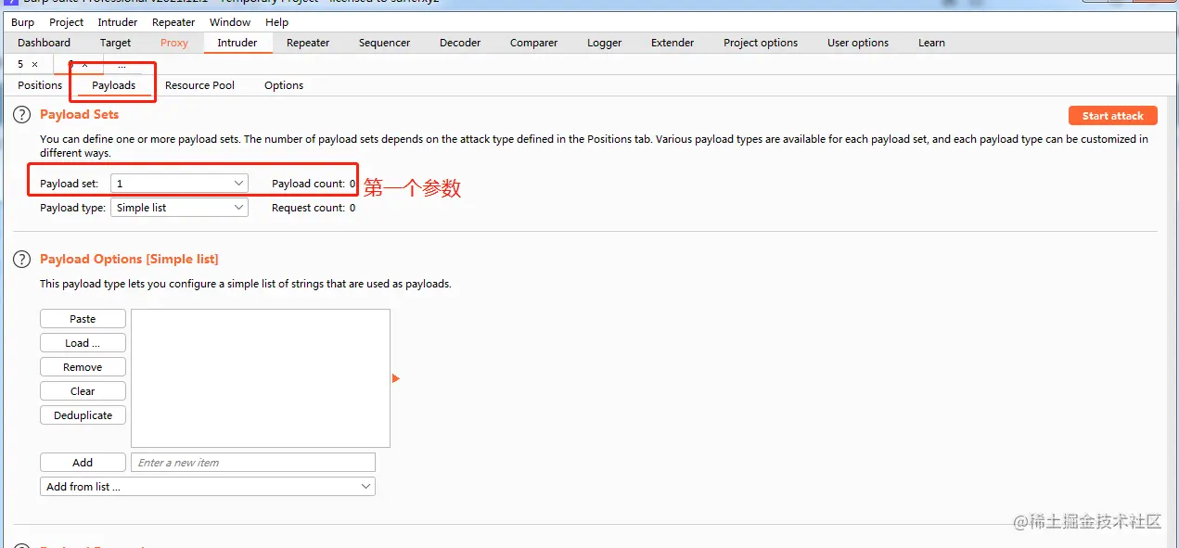Open help for Payload Options section
The image size is (1179, 548).
click(x=21, y=260)
